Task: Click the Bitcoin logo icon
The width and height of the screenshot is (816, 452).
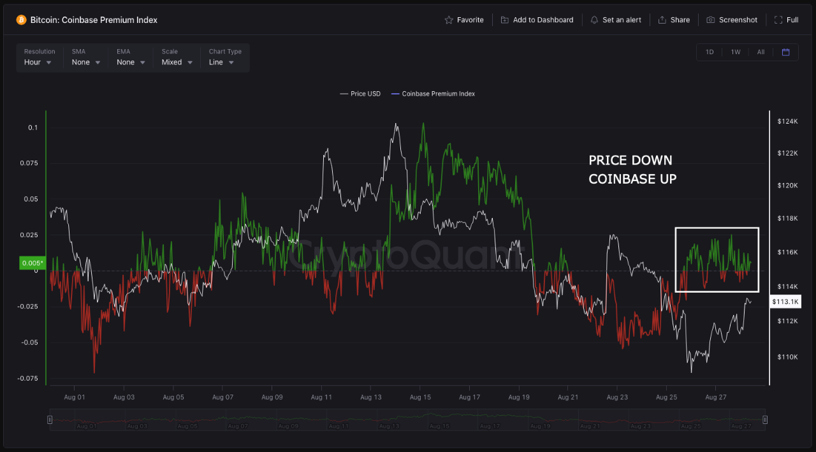Action: tap(22, 20)
